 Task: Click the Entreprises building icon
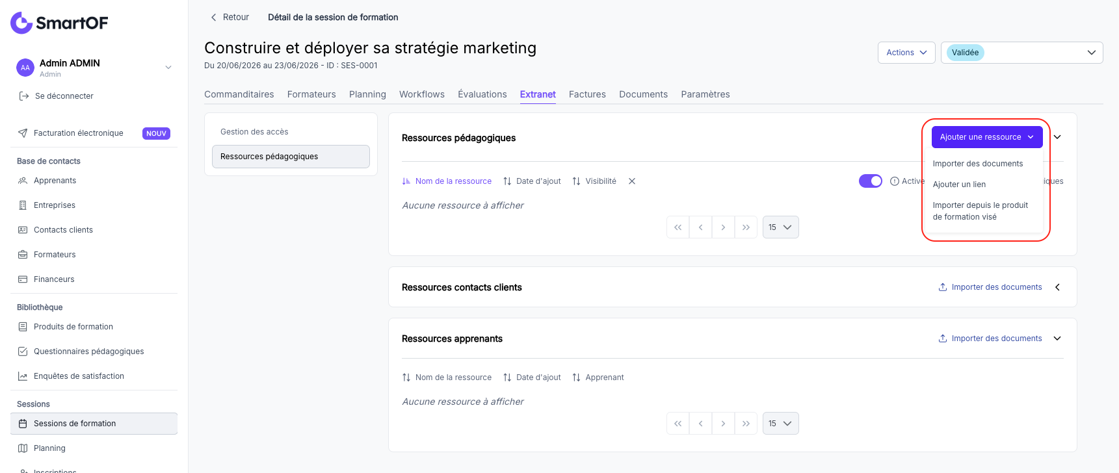23,205
